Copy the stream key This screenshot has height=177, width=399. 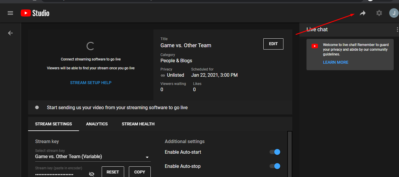coord(140,172)
